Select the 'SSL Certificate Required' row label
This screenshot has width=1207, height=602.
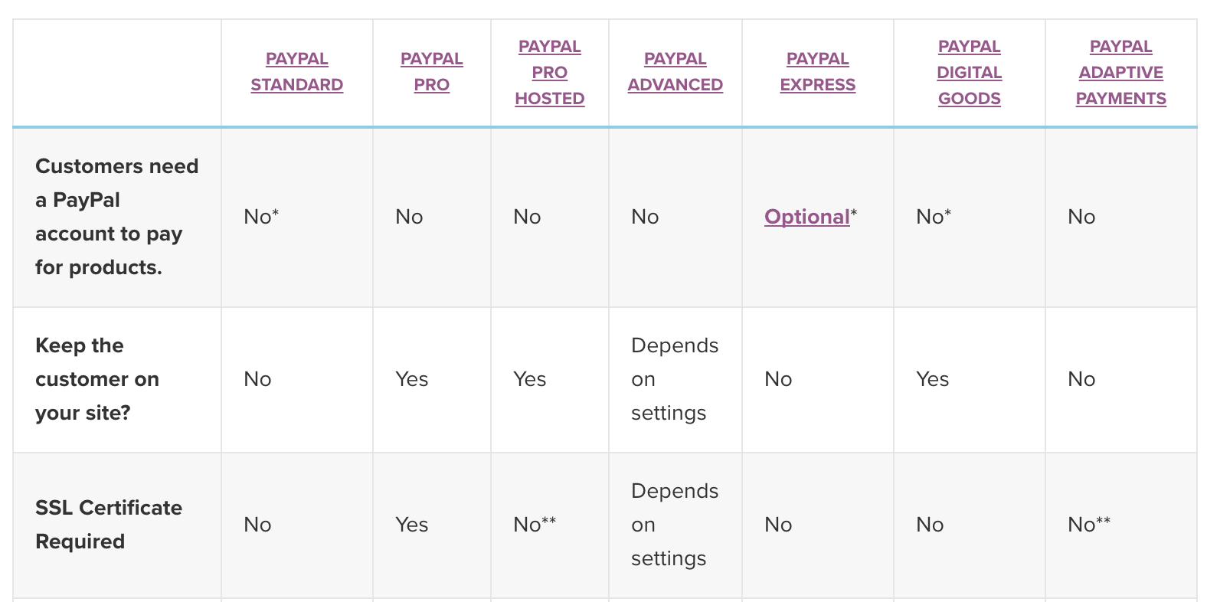pos(109,525)
